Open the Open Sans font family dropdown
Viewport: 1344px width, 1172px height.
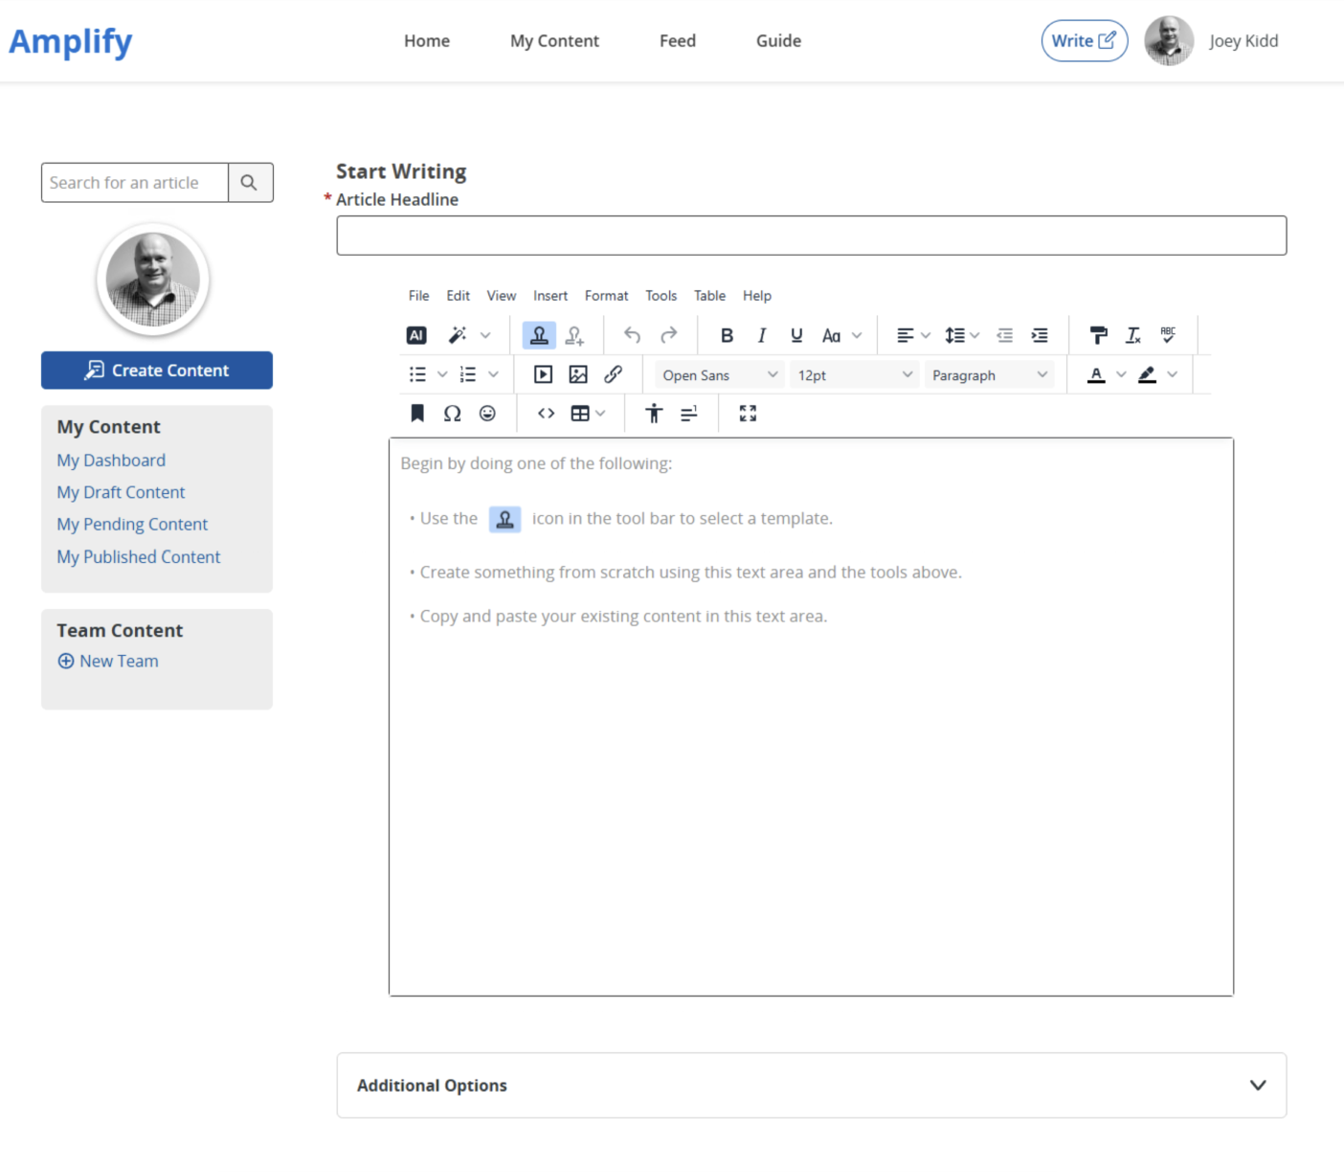[719, 375]
